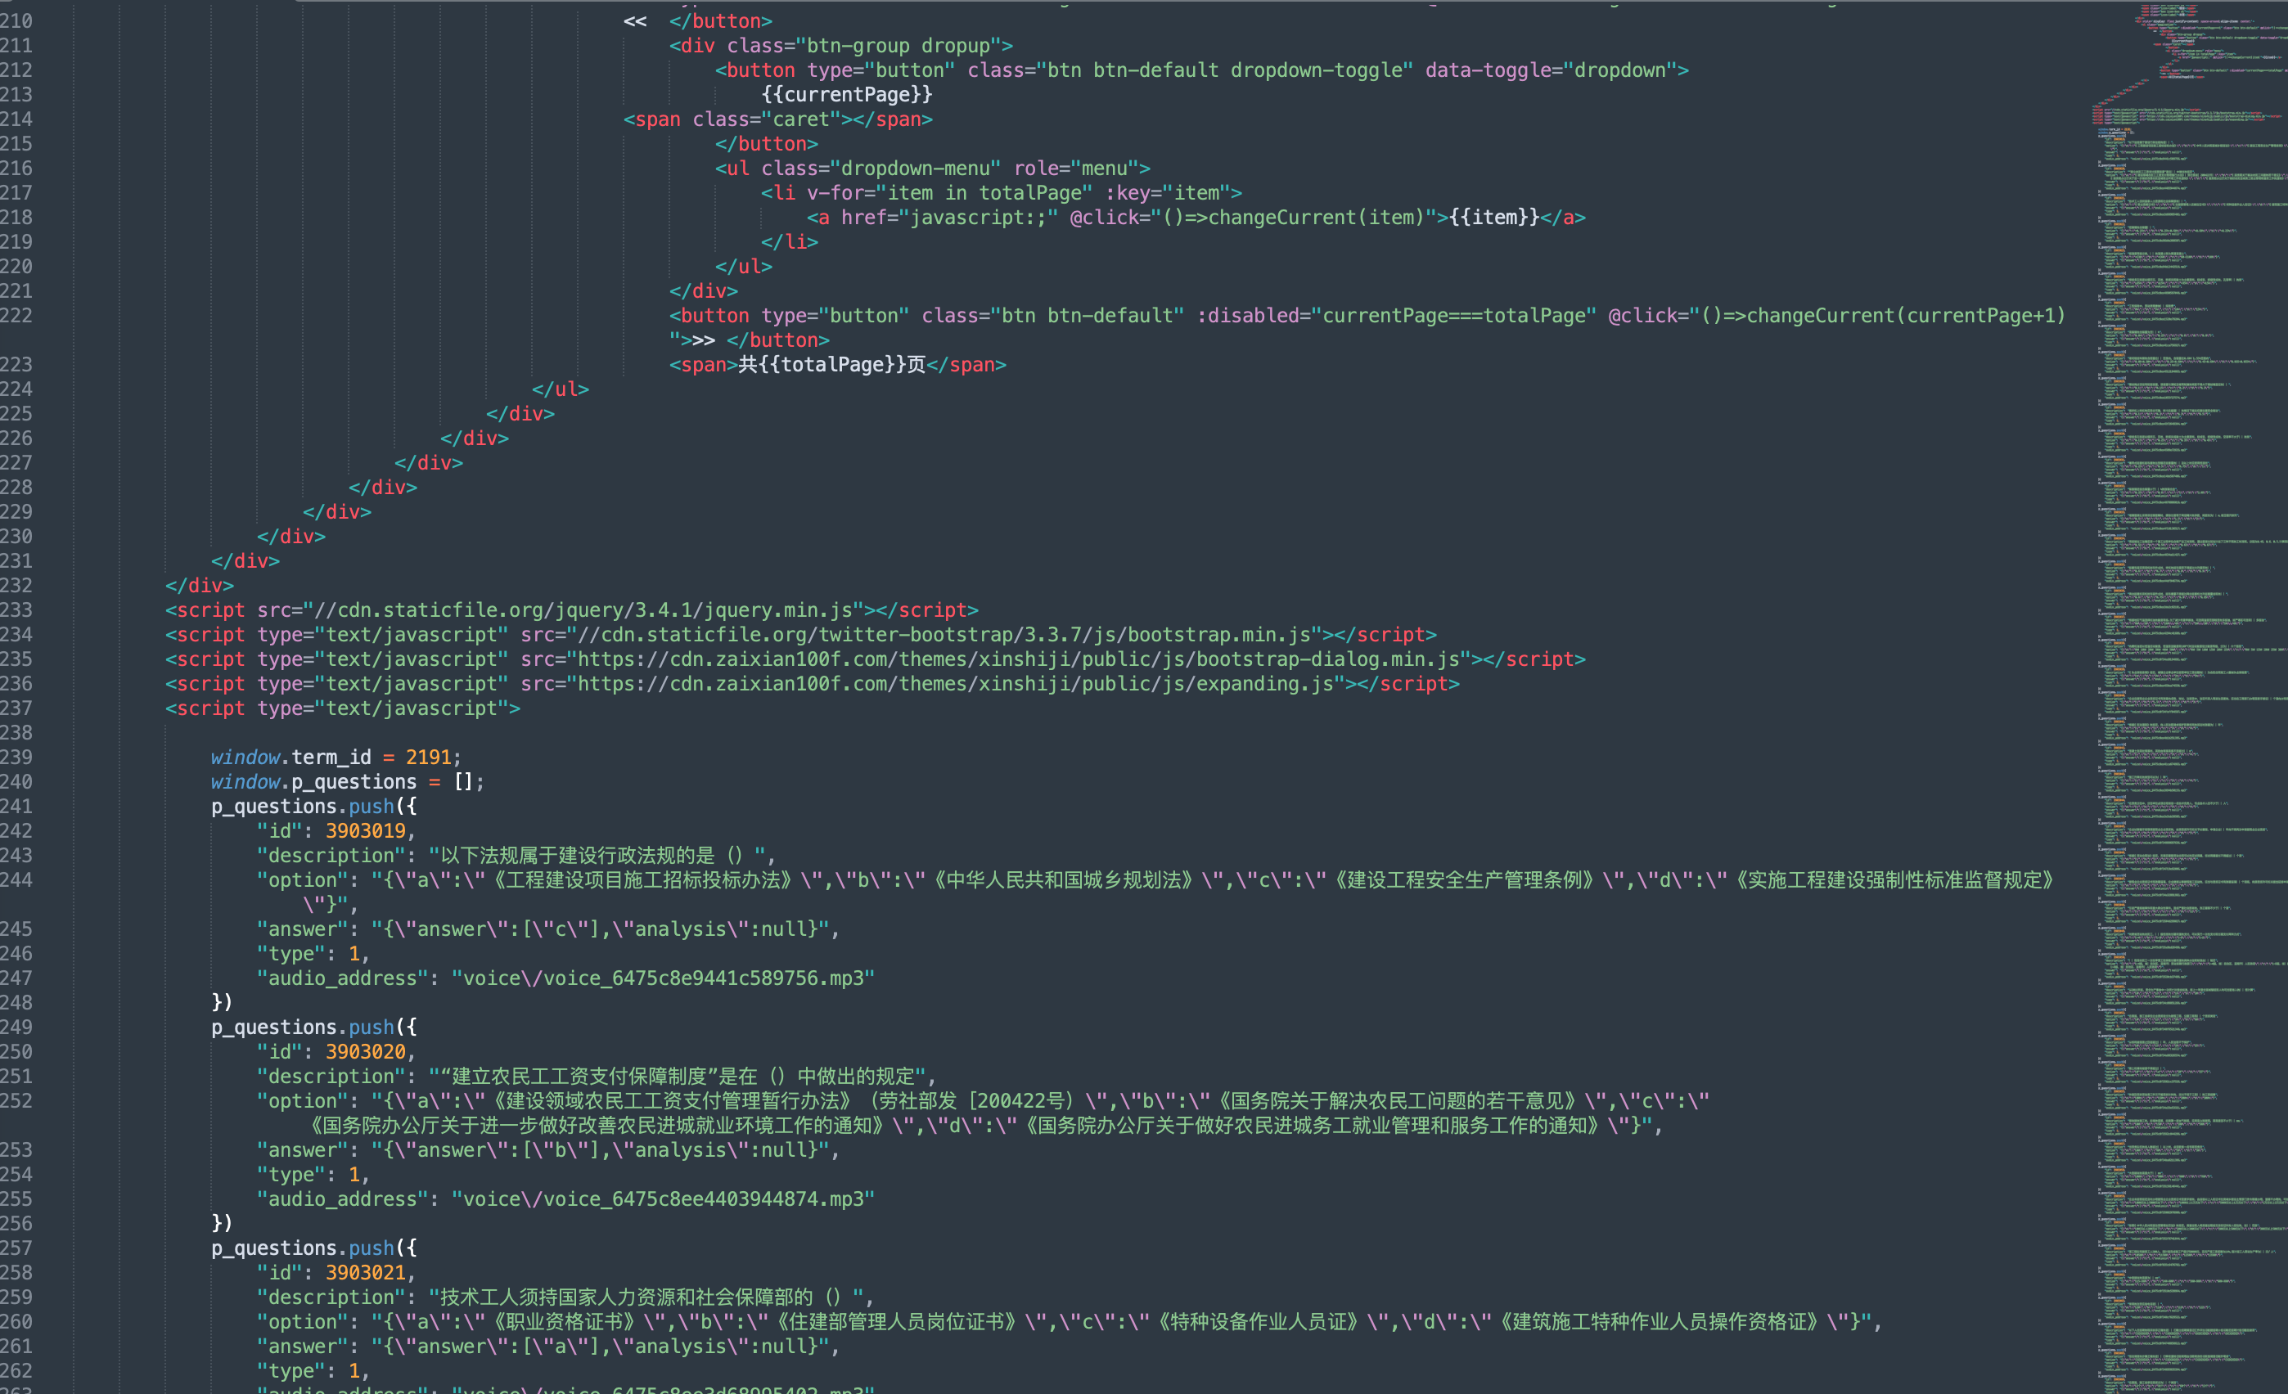Click the bootstrap-dialog.min.js script URL
This screenshot has height=1394, width=2288.
[x=1018, y=659]
